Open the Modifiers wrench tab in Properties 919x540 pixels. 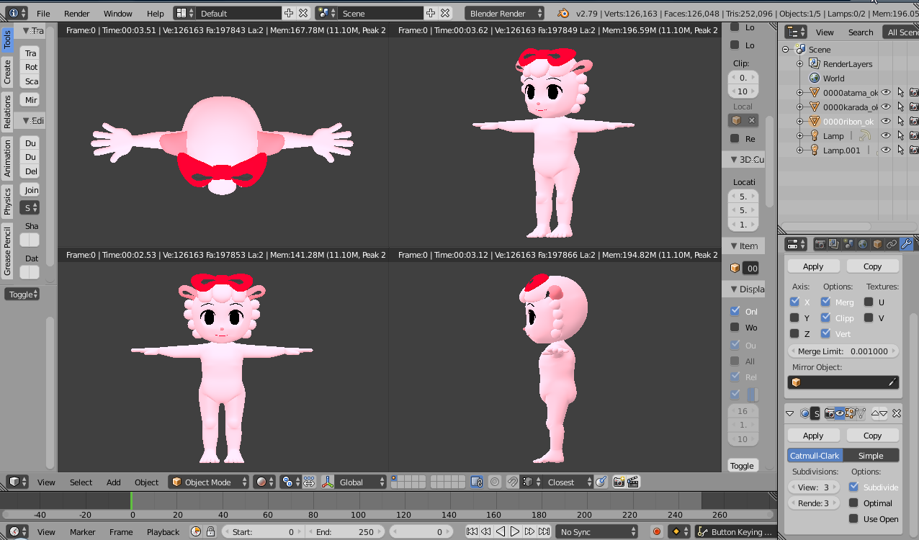click(906, 244)
